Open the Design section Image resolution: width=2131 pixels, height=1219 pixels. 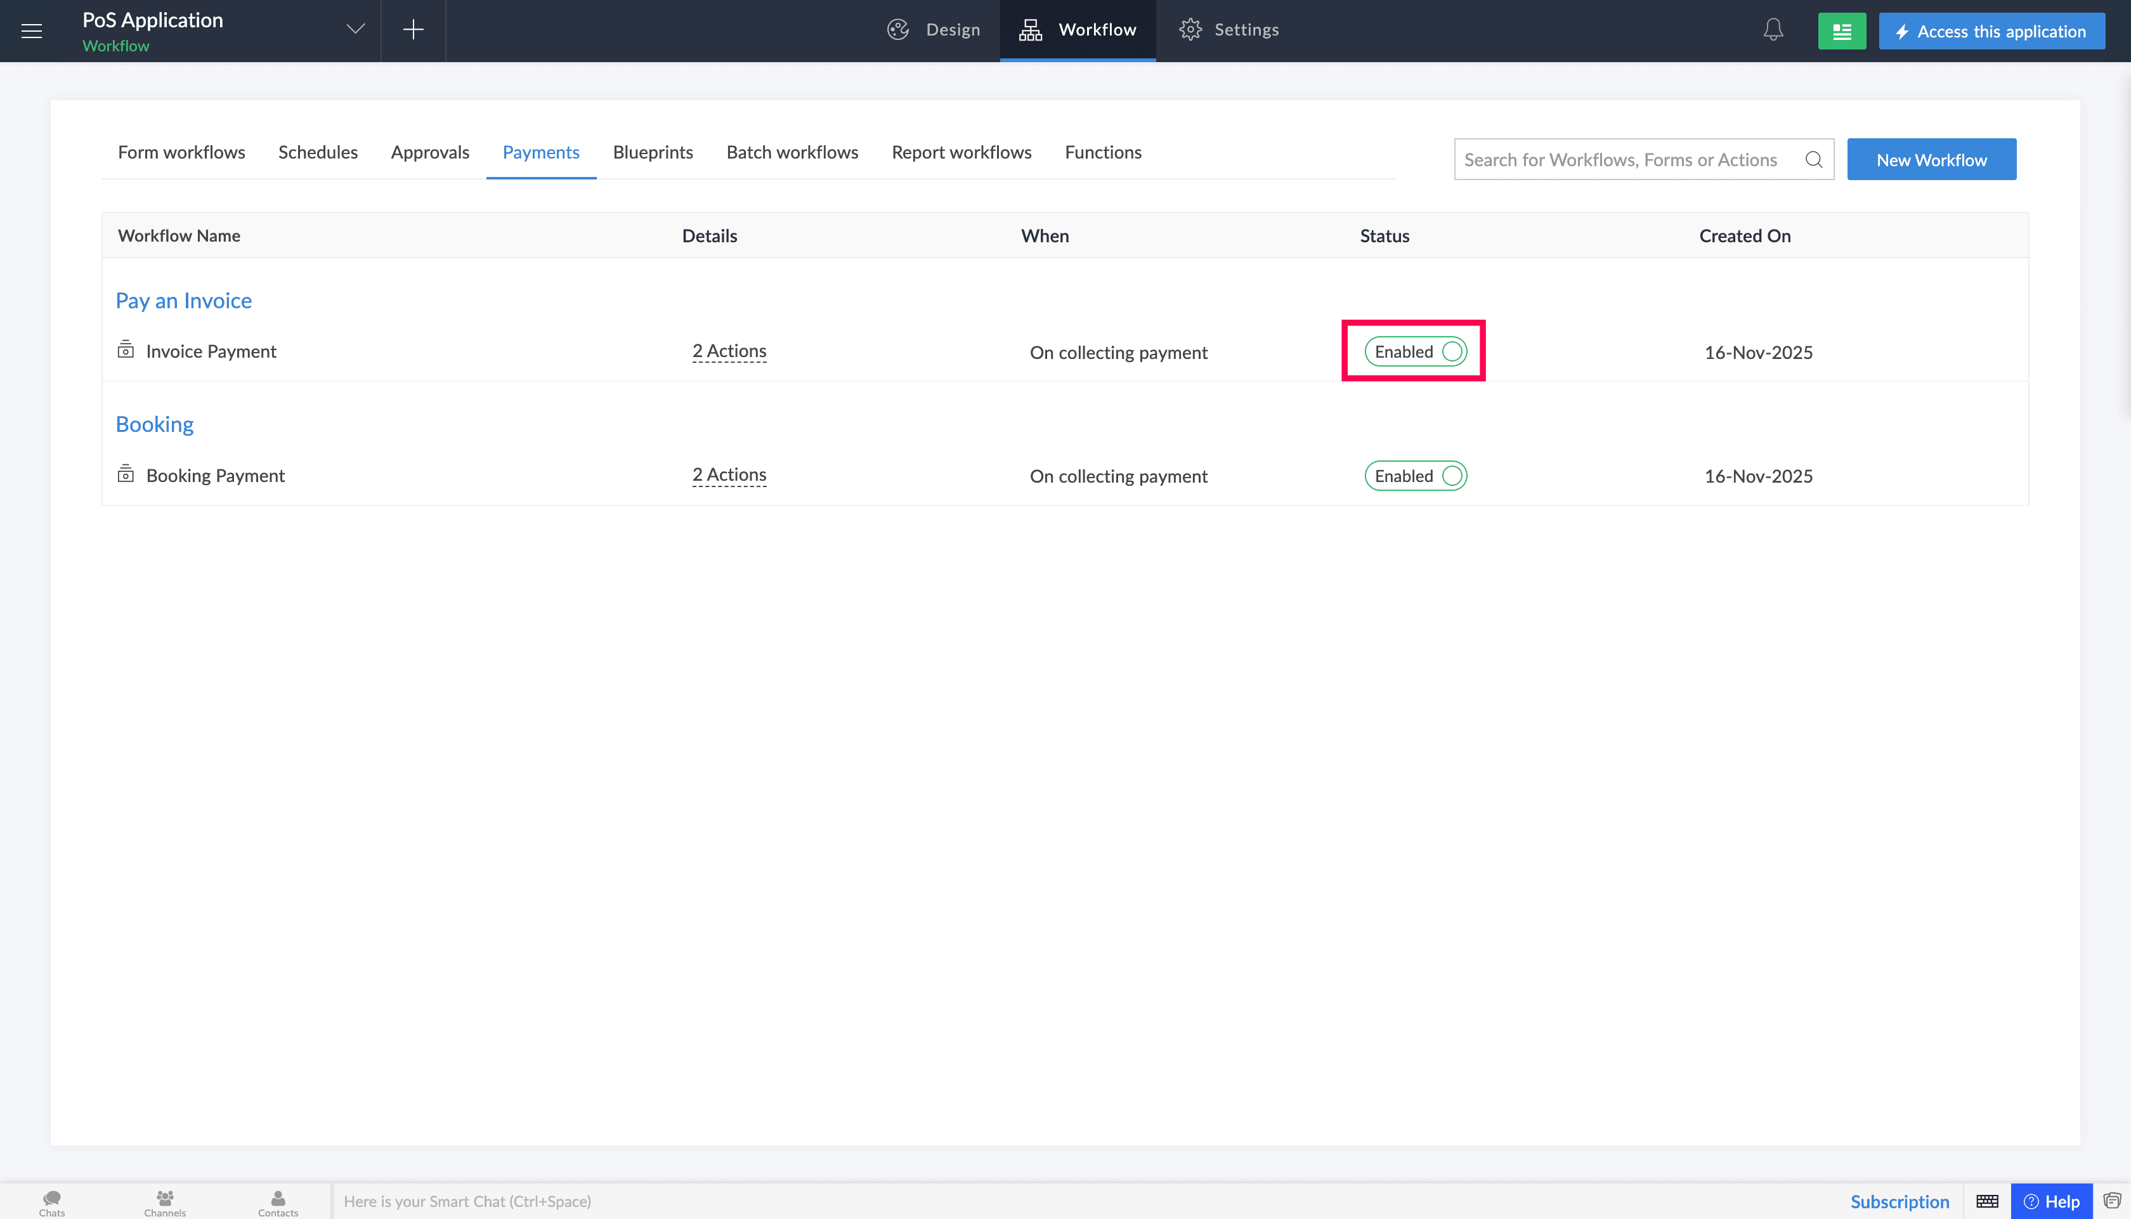click(933, 30)
